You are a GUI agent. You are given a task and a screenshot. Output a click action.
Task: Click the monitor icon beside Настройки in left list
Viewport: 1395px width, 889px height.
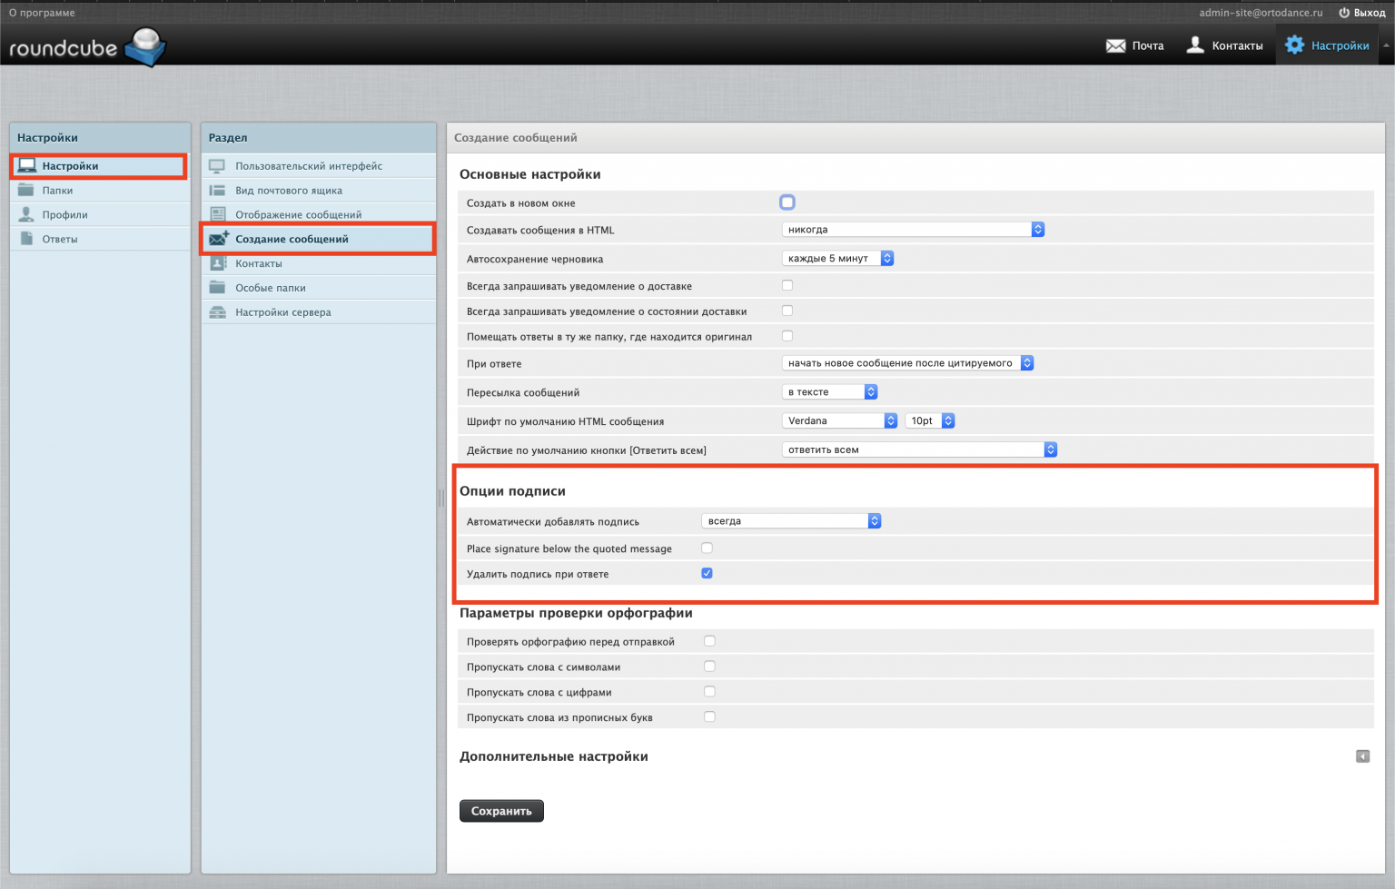26,166
